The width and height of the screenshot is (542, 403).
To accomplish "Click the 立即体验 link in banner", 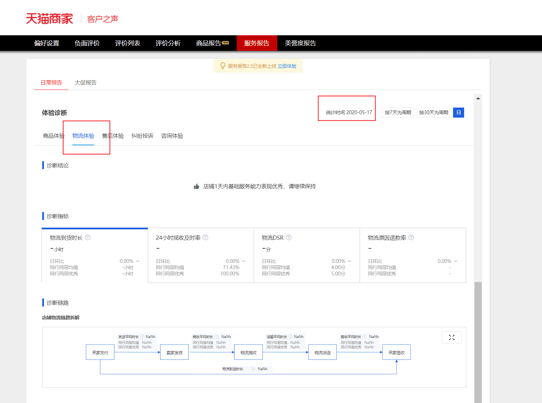I will (287, 66).
